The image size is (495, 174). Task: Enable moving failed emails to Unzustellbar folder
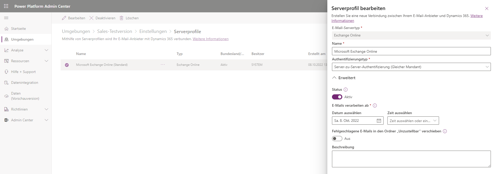[x=337, y=139]
